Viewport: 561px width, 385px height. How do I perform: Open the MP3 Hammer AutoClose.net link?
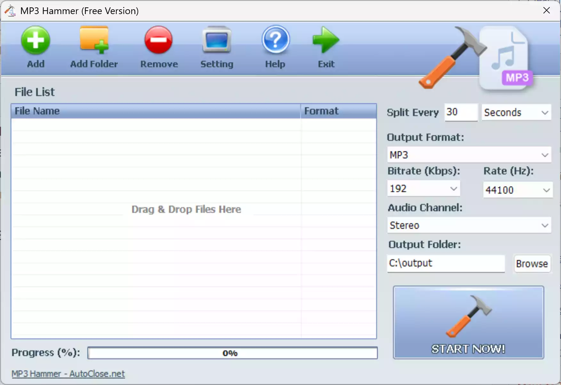point(68,373)
